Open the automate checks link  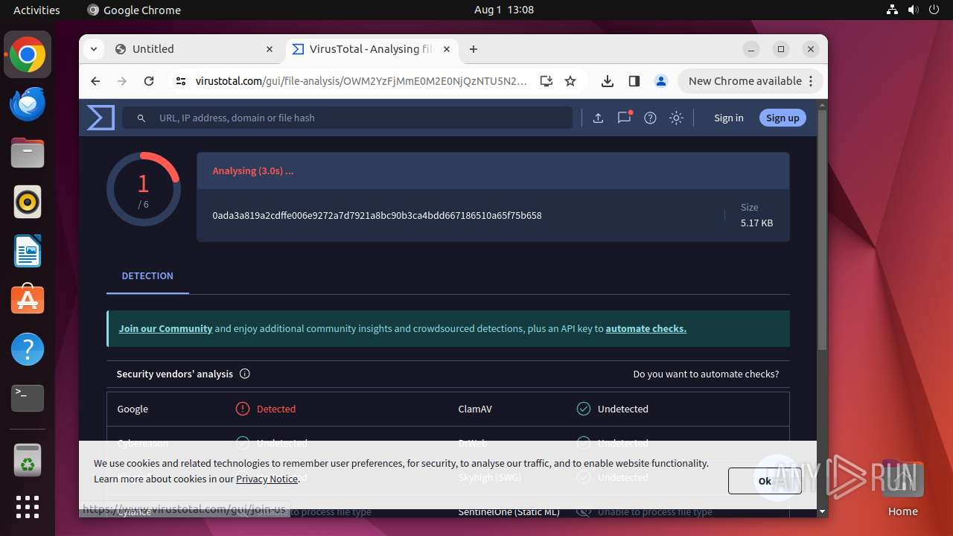pos(646,328)
